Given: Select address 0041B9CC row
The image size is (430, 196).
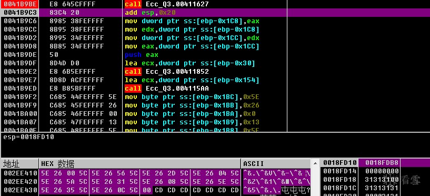Looking at the screenshot, I should pos(20,30).
